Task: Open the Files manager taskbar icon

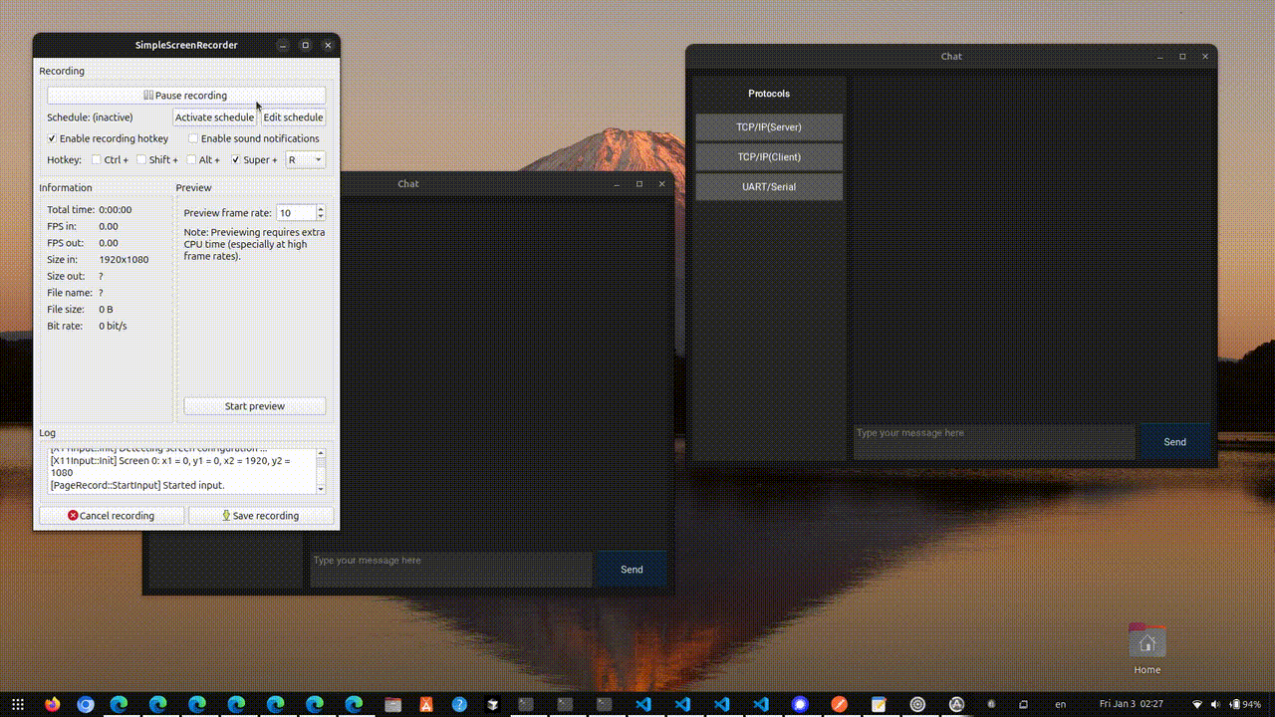Action: [x=393, y=704]
